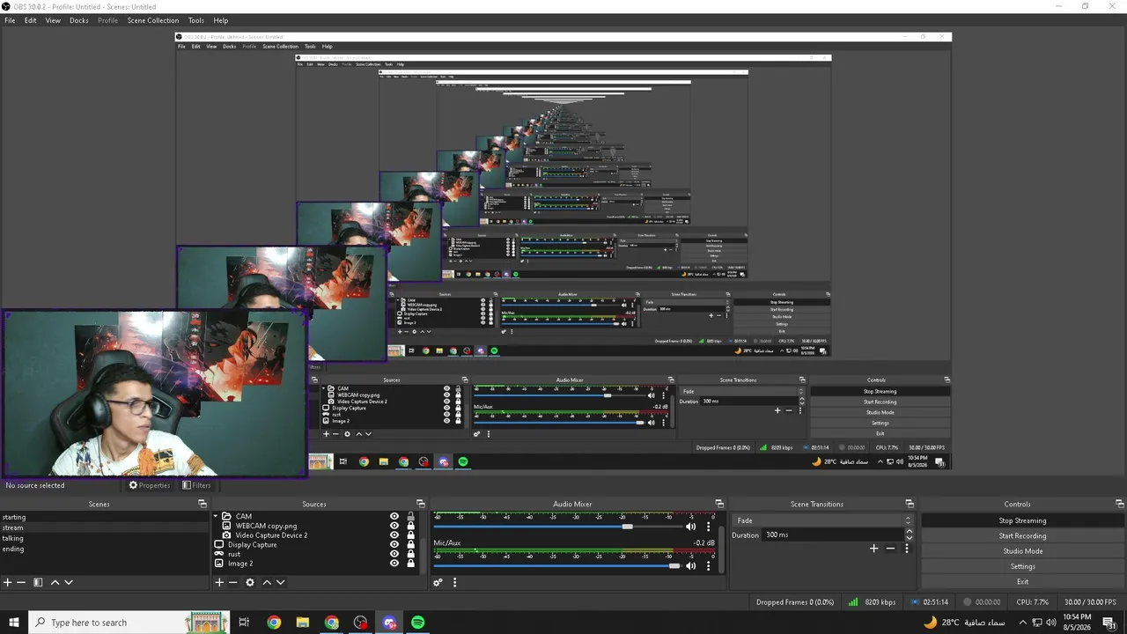Viewport: 1127px width, 634px height.
Task: Open top audio channel options three dots
Action: (x=708, y=527)
